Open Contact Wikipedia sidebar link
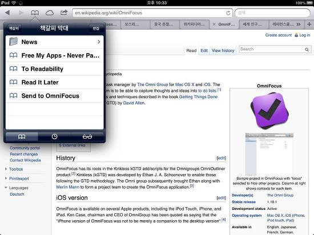Screen dimensions: 314x235 (25, 160)
